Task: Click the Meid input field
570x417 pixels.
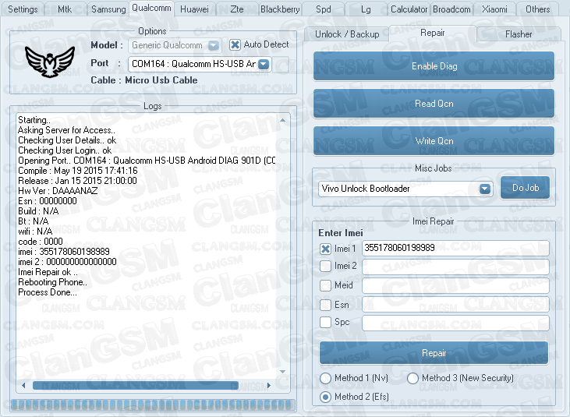Action: [455, 286]
